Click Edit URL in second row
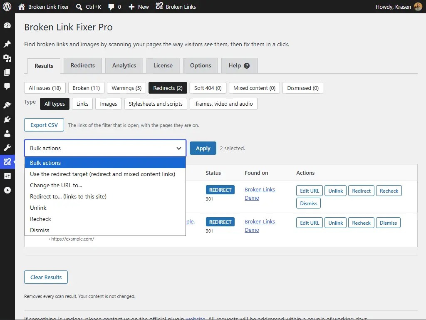The height and width of the screenshot is (320, 426). pyautogui.click(x=310, y=223)
